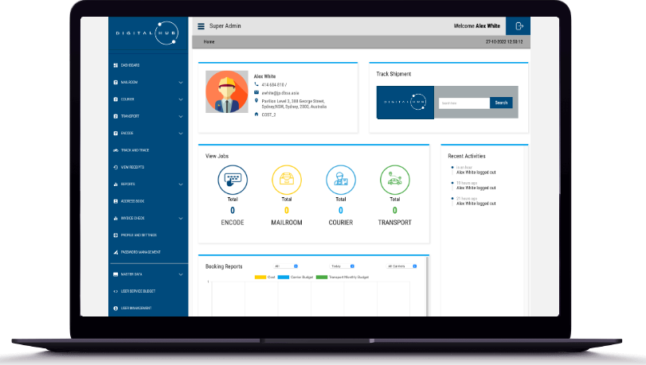Toggle the hamburger sidebar menu icon
This screenshot has width=646, height=365.
pyautogui.click(x=201, y=26)
